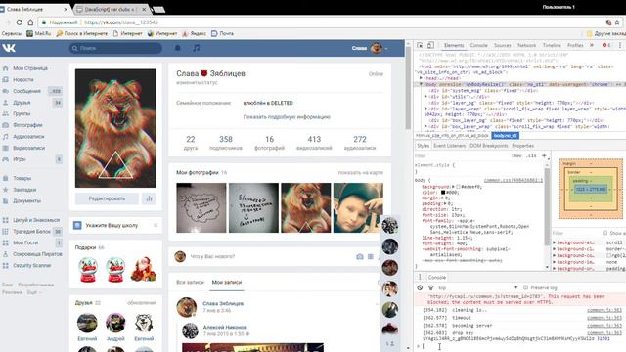
Task: Expand the box_layer_wrap div node
Action: pos(426,126)
